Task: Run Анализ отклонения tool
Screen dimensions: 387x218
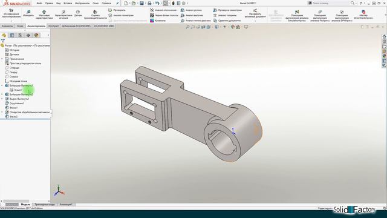Action: click(x=163, y=10)
